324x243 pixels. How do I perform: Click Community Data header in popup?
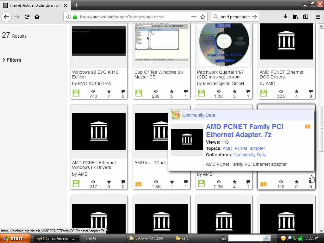199,115
